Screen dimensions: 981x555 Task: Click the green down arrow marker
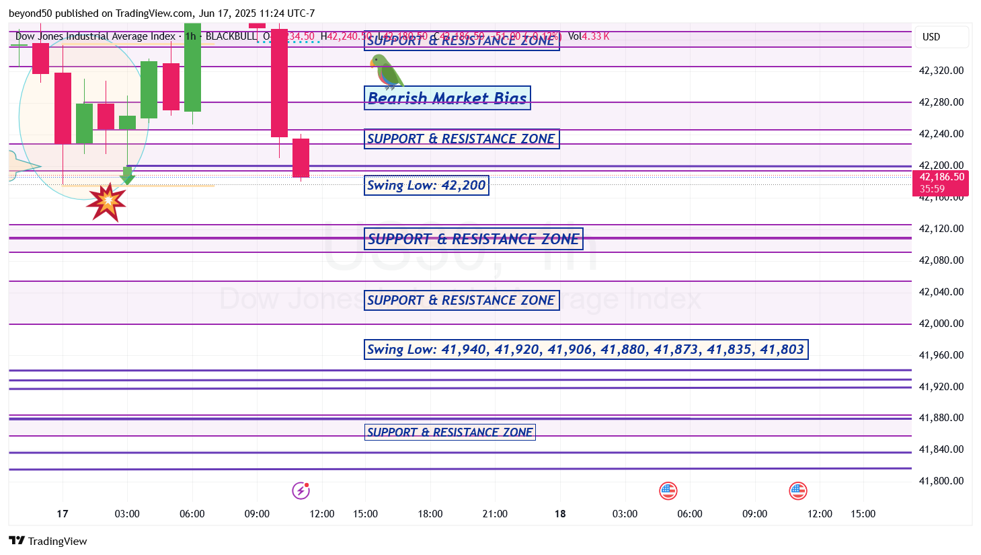pyautogui.click(x=128, y=176)
